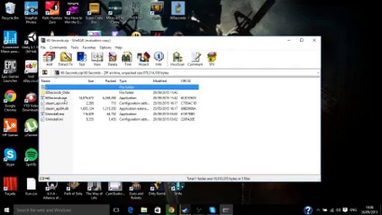Click the drive/key icon in the status bar
The height and width of the screenshot is (215, 382).
click(x=45, y=179)
